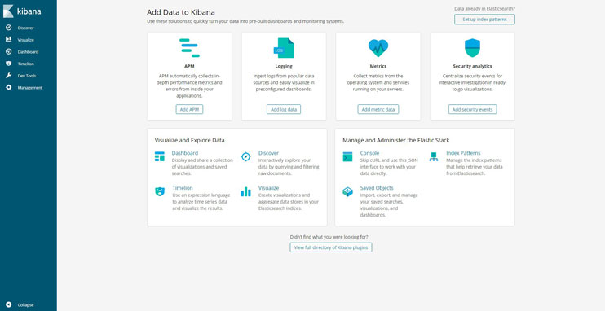This screenshot has width=605, height=311.
Task: Select Management label in the sidebar
Action: coord(30,88)
